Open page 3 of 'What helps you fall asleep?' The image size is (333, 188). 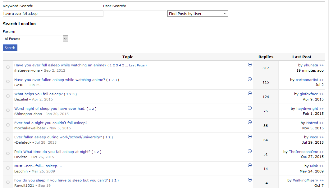coord(73,94)
